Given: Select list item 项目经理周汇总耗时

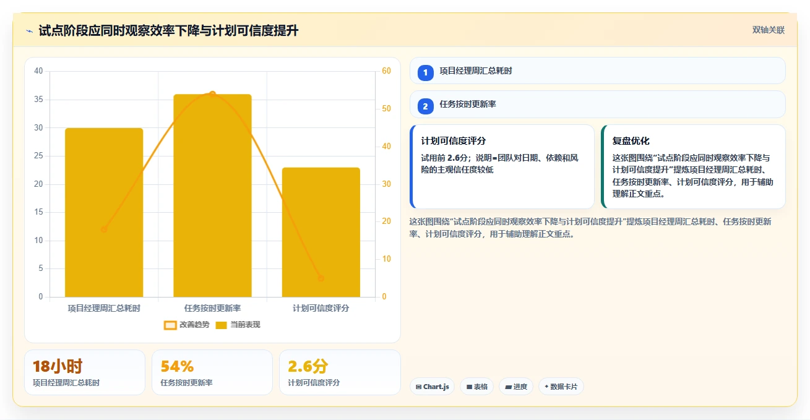Looking at the screenshot, I should 598,71.
